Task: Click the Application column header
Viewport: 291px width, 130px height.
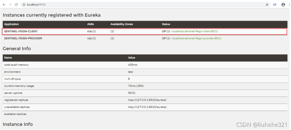Action: click(11, 24)
